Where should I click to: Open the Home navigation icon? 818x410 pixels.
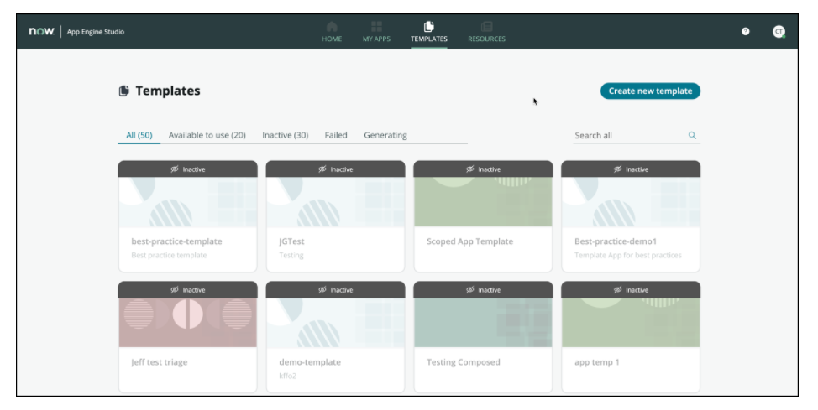[332, 27]
